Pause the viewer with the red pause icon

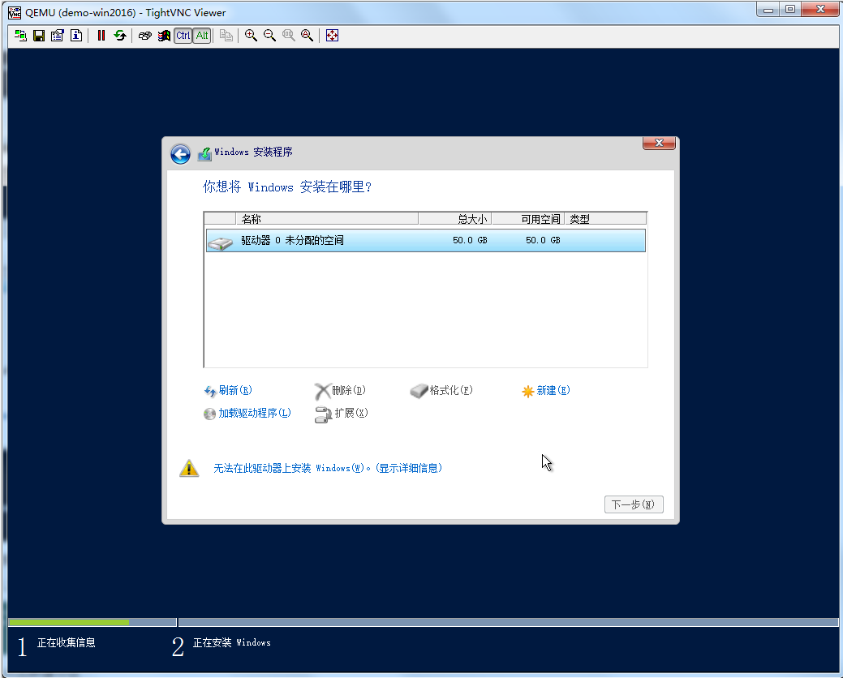[101, 36]
